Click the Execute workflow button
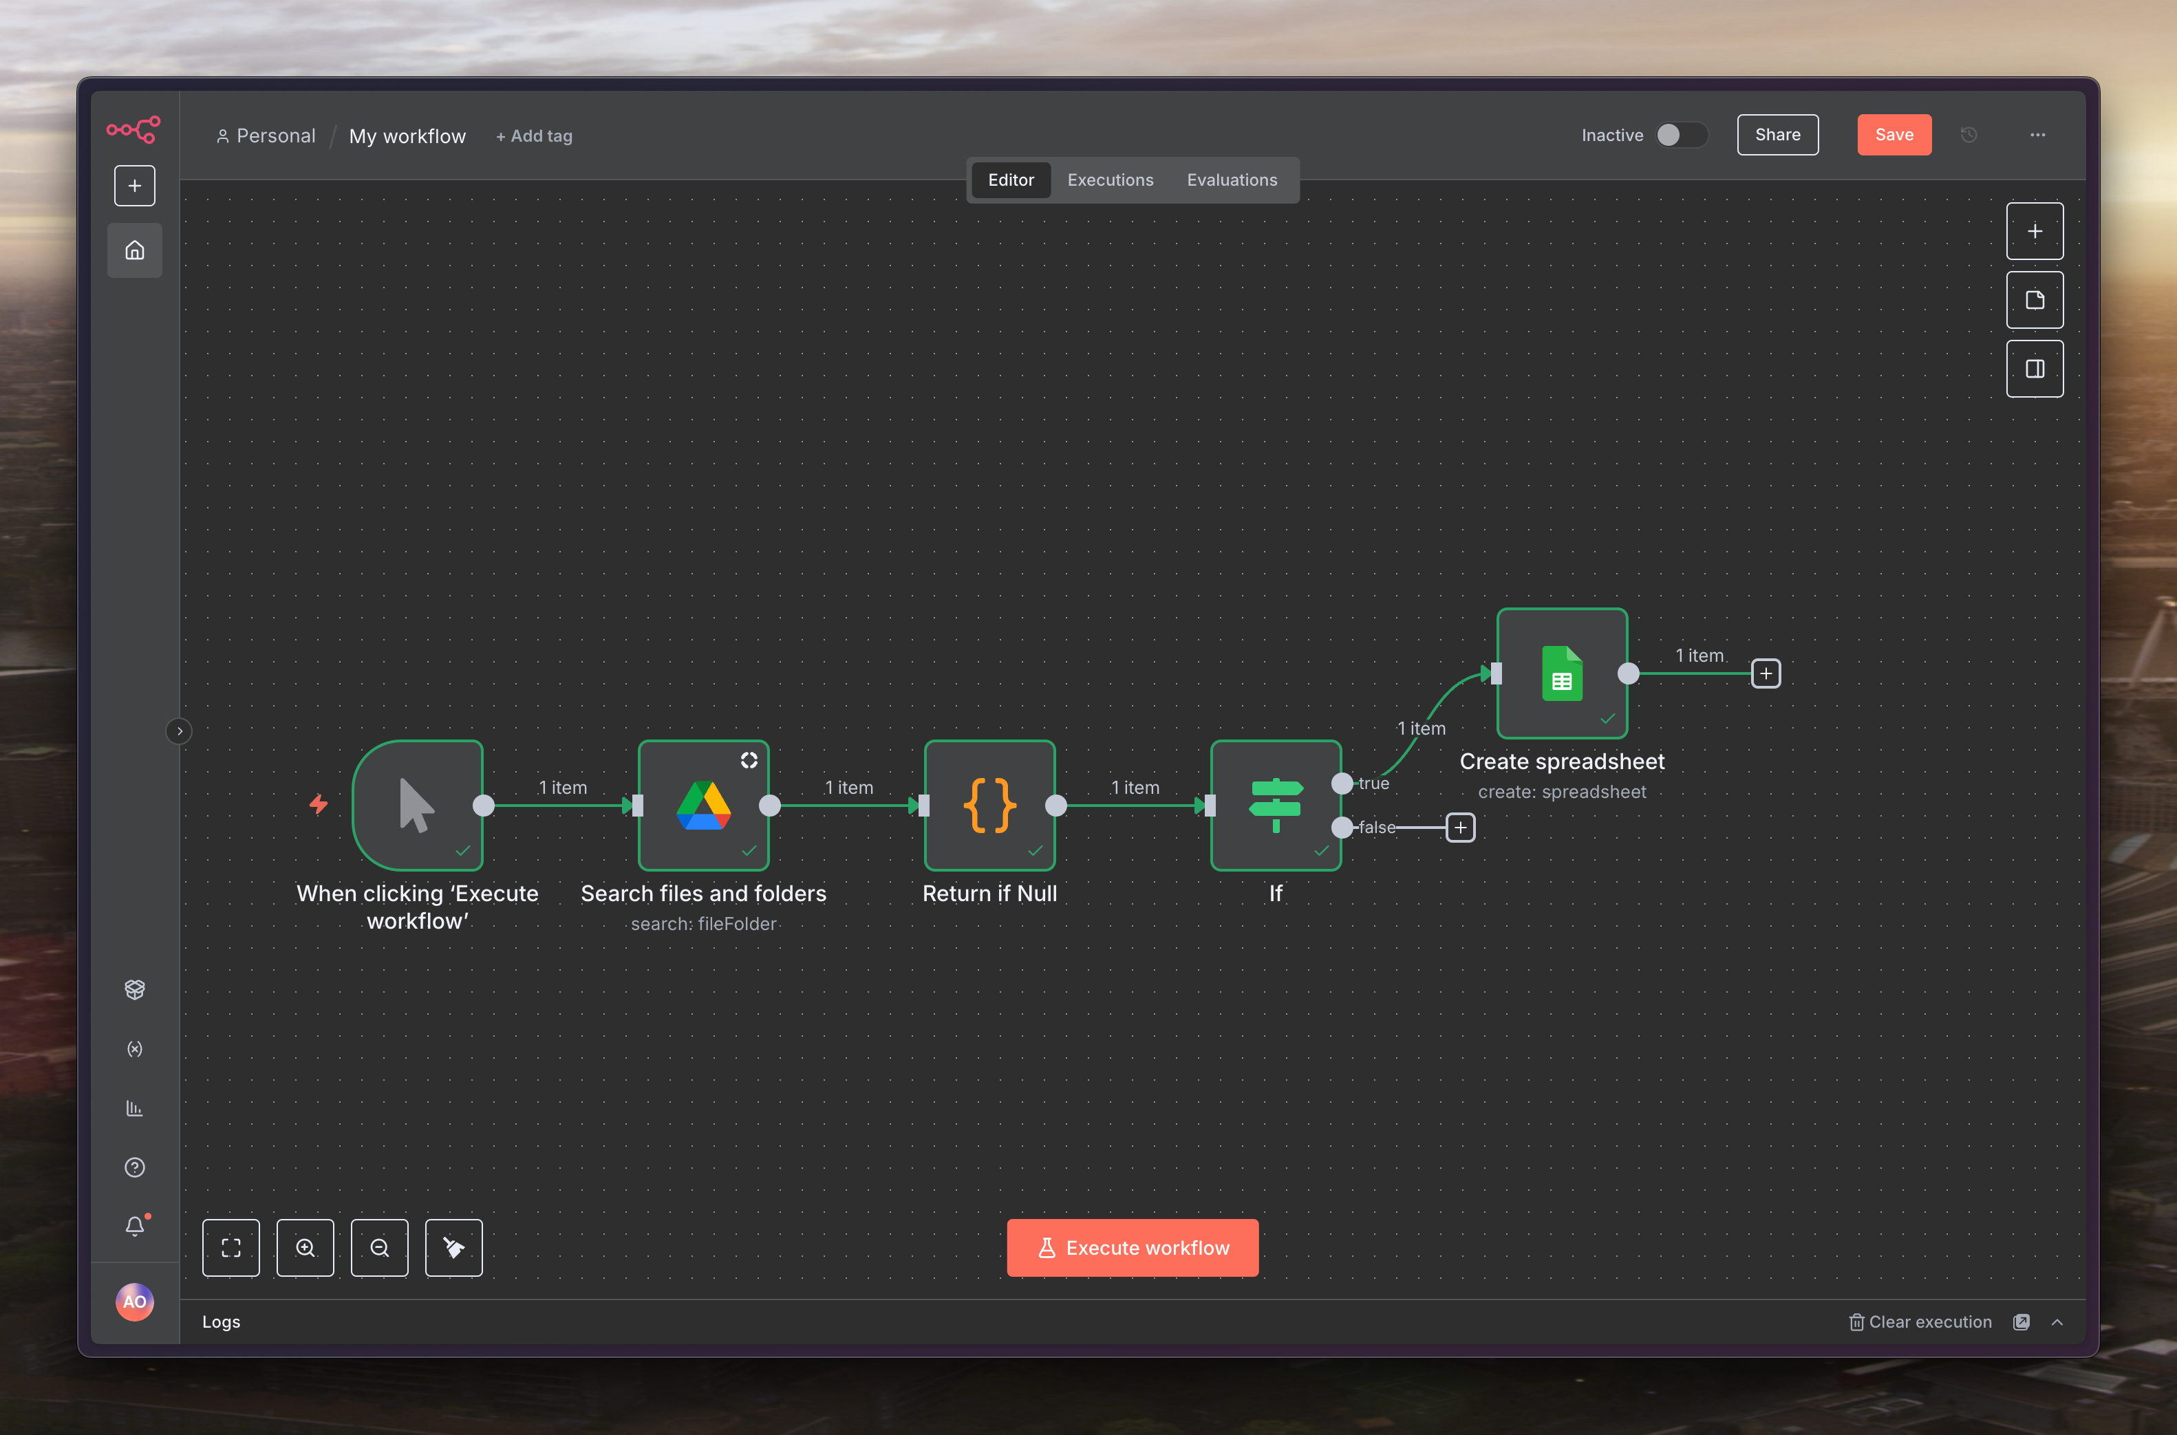The height and width of the screenshot is (1435, 2177). [x=1132, y=1247]
